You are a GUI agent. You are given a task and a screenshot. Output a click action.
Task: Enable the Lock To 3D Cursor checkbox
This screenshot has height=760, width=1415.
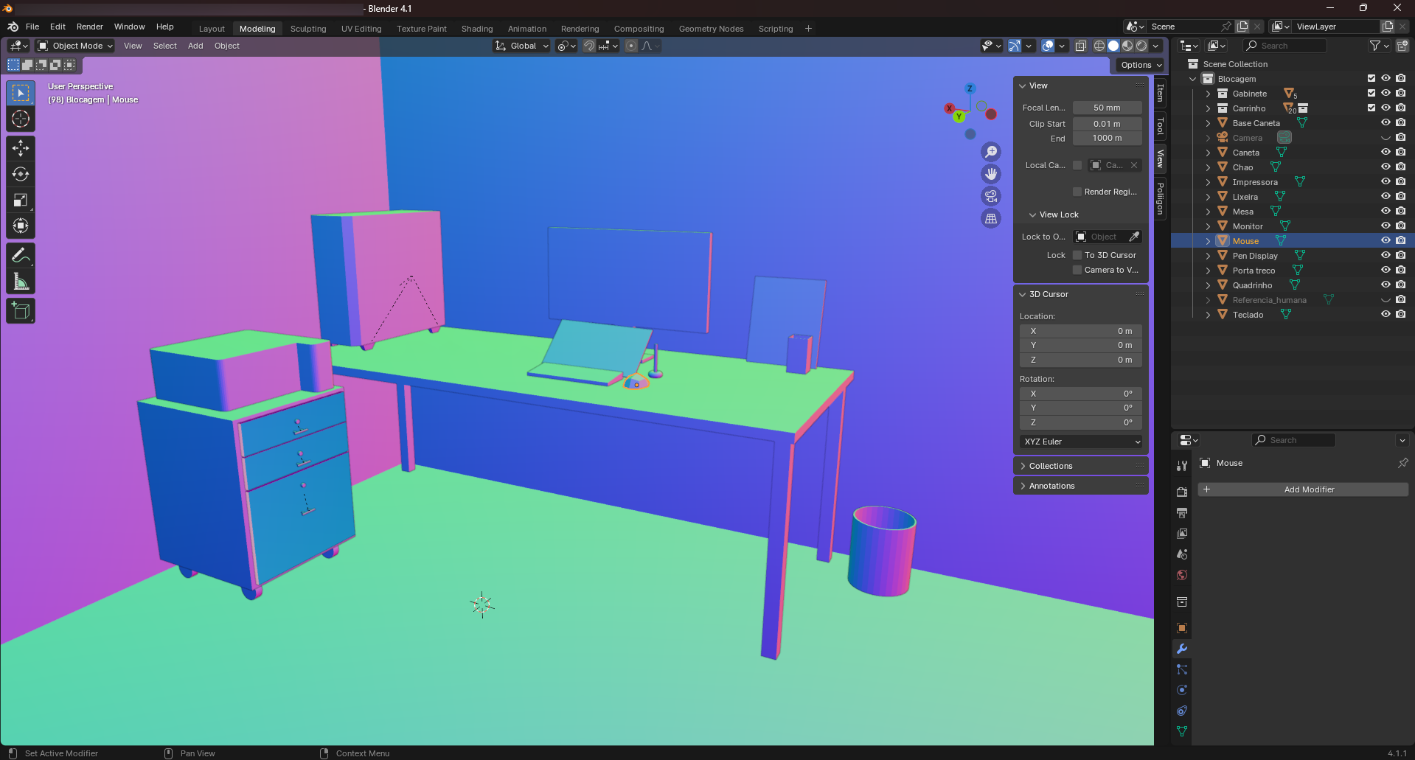1077,255
